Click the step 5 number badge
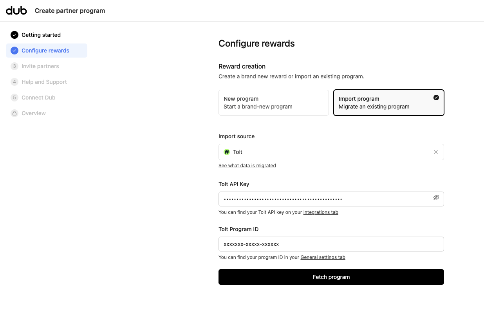This screenshot has height=313, width=484. 14,98
